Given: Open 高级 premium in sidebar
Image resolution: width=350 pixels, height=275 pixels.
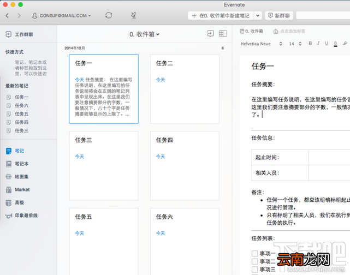Looking at the screenshot, I should [20, 202].
